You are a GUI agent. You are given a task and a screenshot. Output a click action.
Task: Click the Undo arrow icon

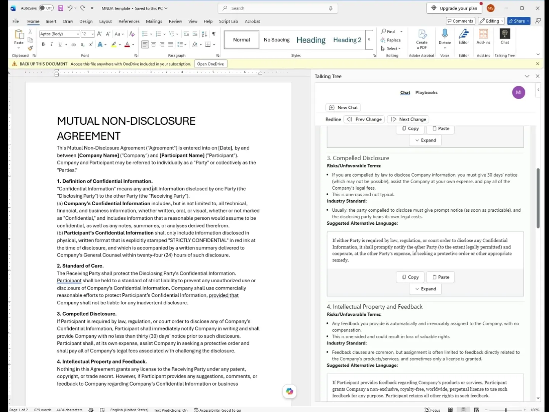tap(70, 8)
